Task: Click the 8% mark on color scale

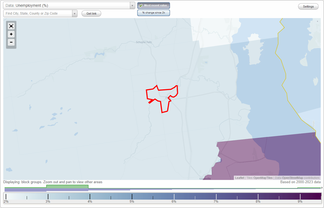Action: (258, 201)
